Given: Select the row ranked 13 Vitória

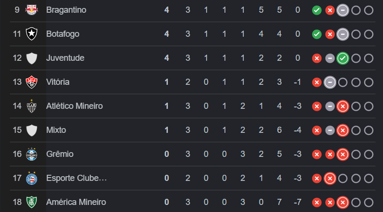Looking at the screenshot, I should click(x=189, y=82).
